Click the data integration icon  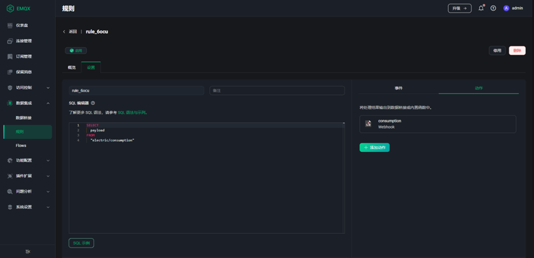coord(11,103)
